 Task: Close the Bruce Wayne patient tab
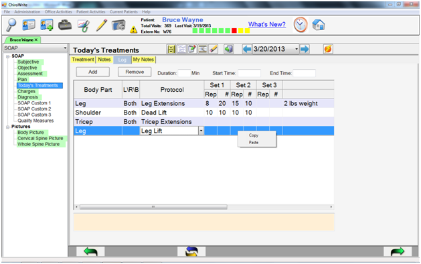click(36, 40)
